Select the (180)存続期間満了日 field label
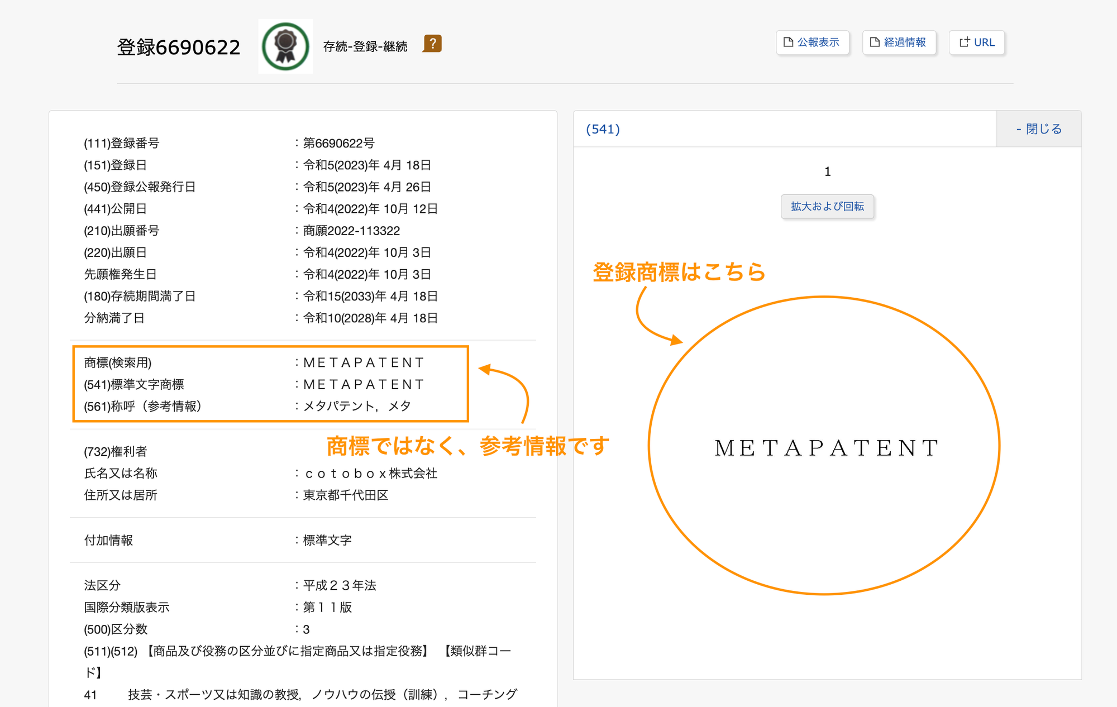The height and width of the screenshot is (707, 1117). click(x=140, y=296)
